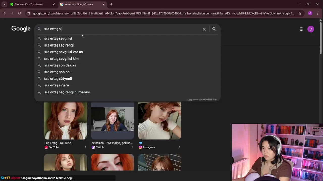Choose suggestion sıla ertaş sevgilisi kim
Screen dimensions: 323x181
[127, 59]
